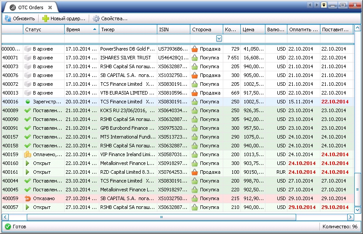Click open-status arrow icon for order 400161
Screen dimensions: 363x234
tap(27, 172)
